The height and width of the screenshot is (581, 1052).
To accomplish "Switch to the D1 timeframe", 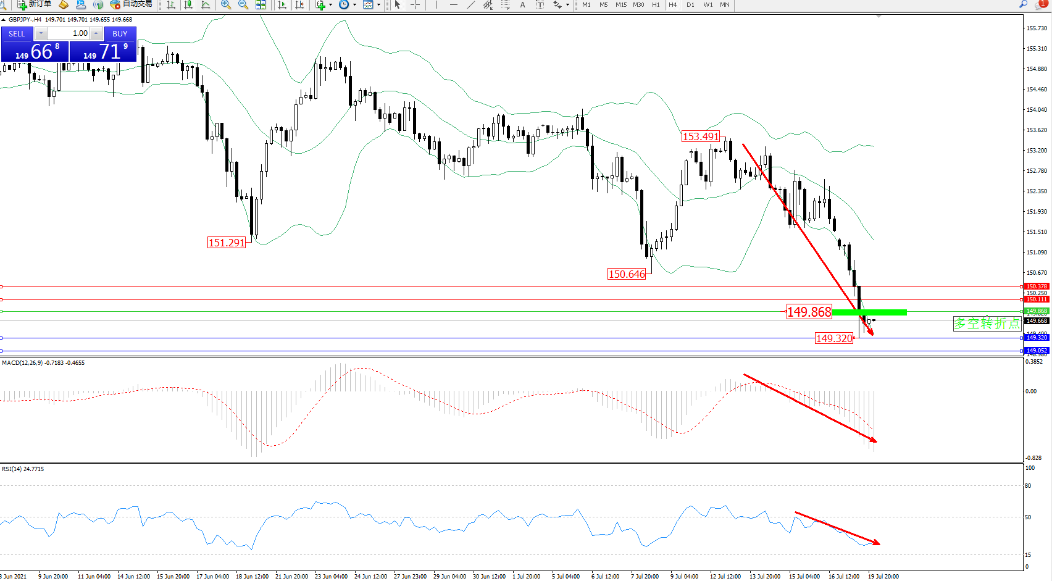I will tap(690, 4).
